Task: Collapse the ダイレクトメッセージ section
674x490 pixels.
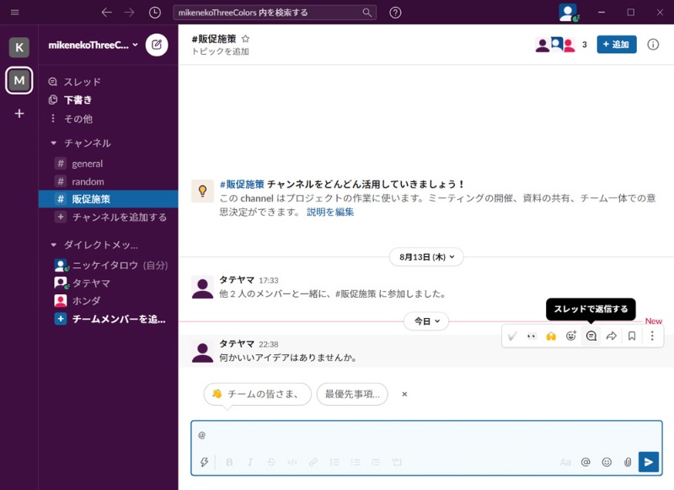Action: tap(54, 245)
